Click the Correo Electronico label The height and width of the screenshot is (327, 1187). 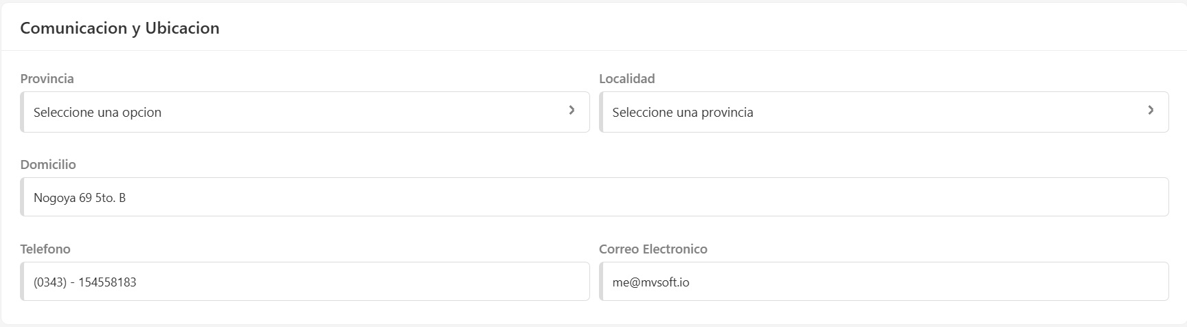pyautogui.click(x=653, y=249)
